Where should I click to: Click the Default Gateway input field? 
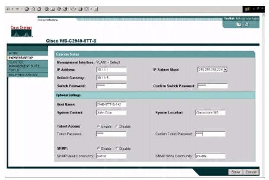tap(111, 78)
